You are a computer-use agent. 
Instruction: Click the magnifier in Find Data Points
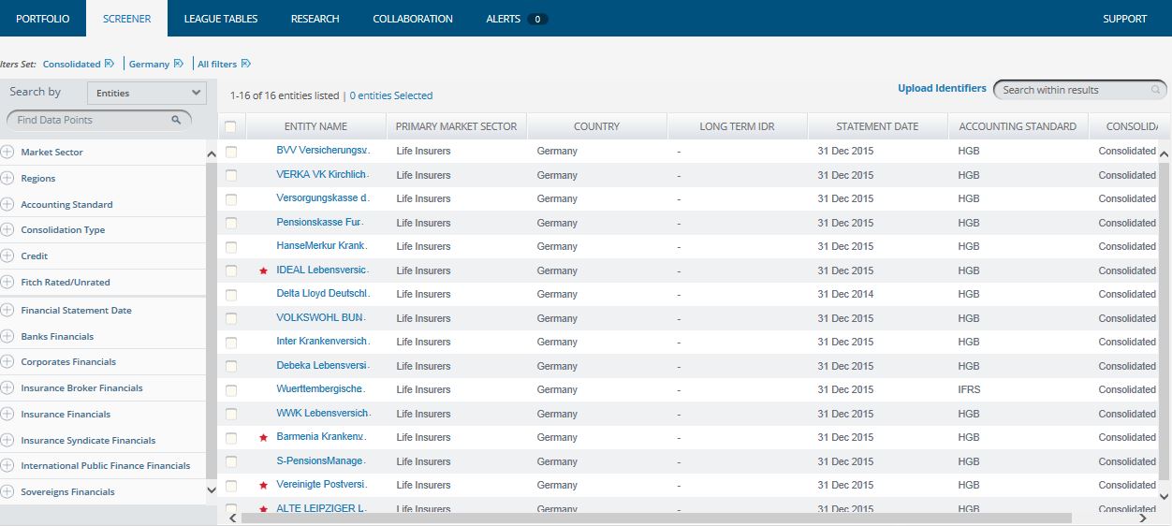tap(176, 120)
